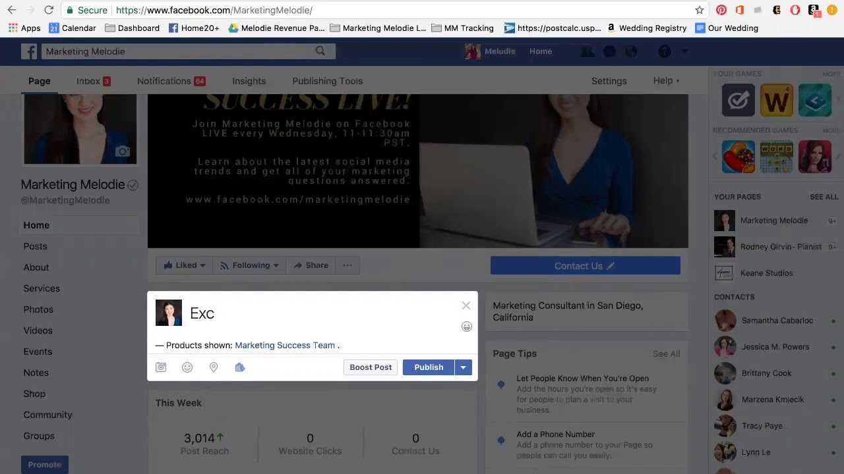The width and height of the screenshot is (844, 474).
Task: Open Publish options dropdown arrow
Action: pos(464,367)
